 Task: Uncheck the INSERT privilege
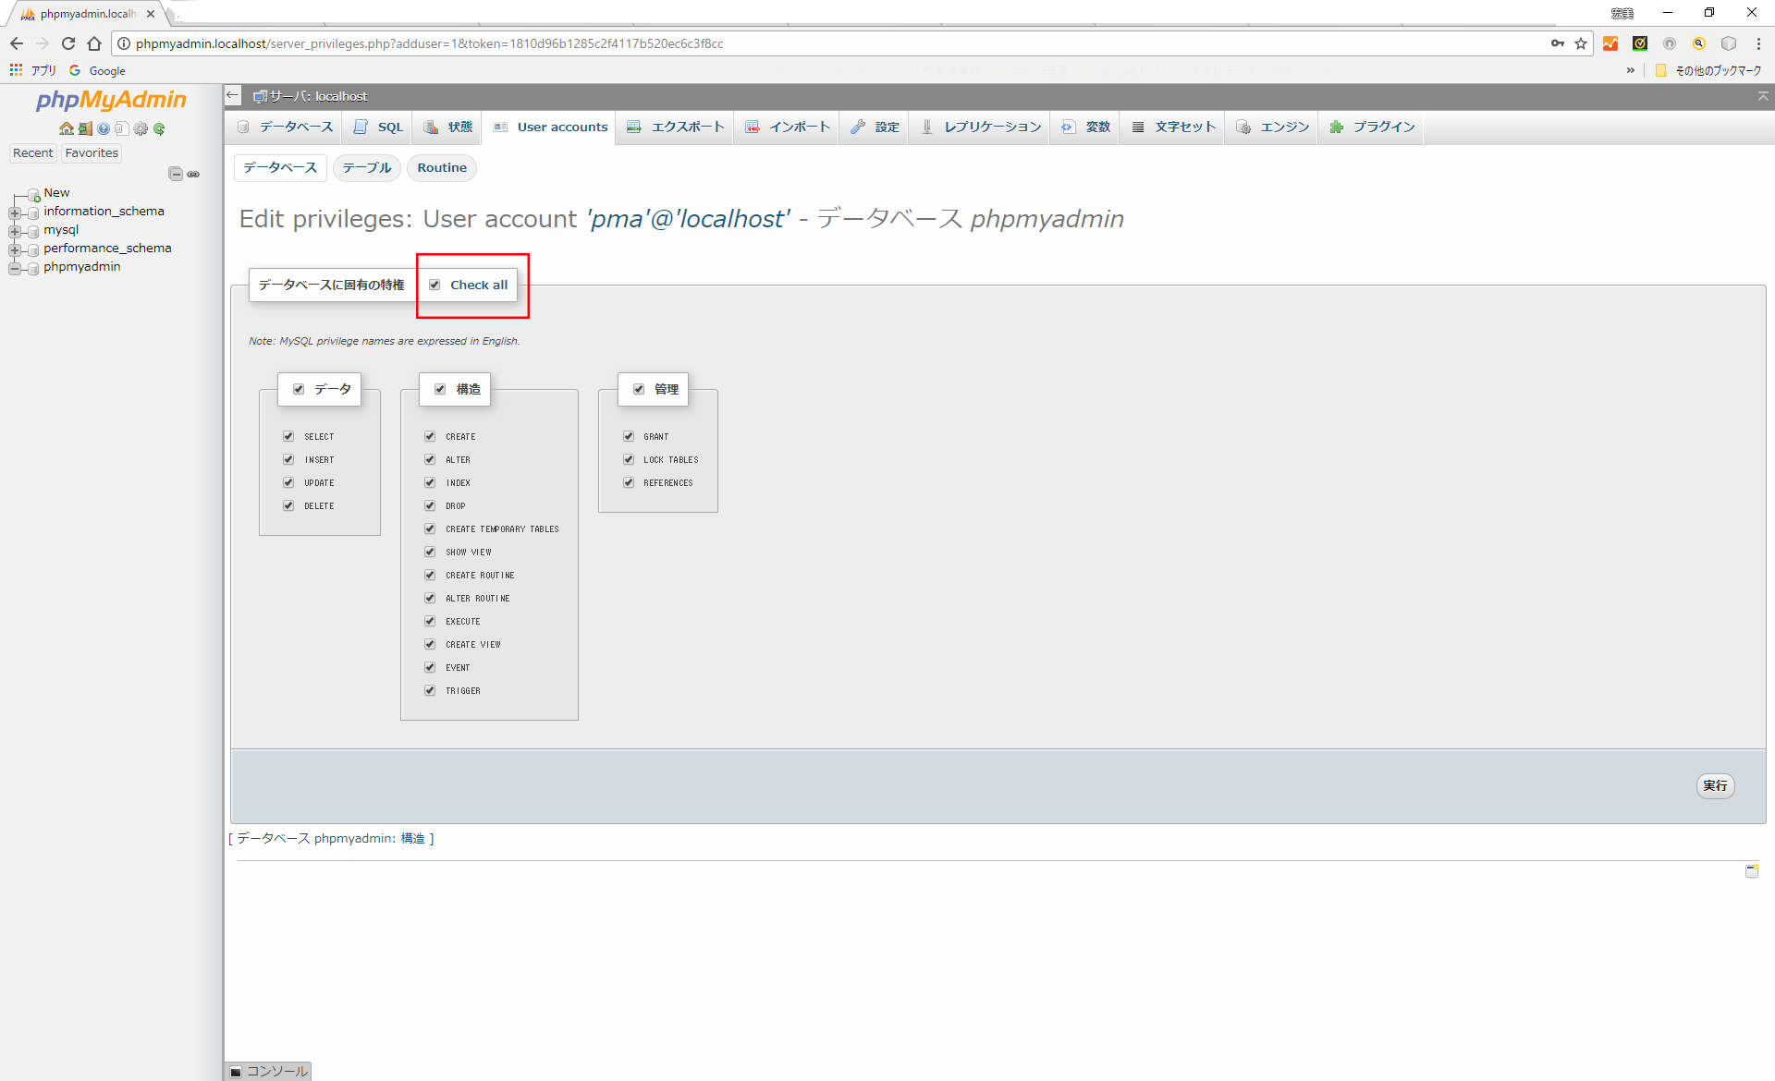[288, 459]
